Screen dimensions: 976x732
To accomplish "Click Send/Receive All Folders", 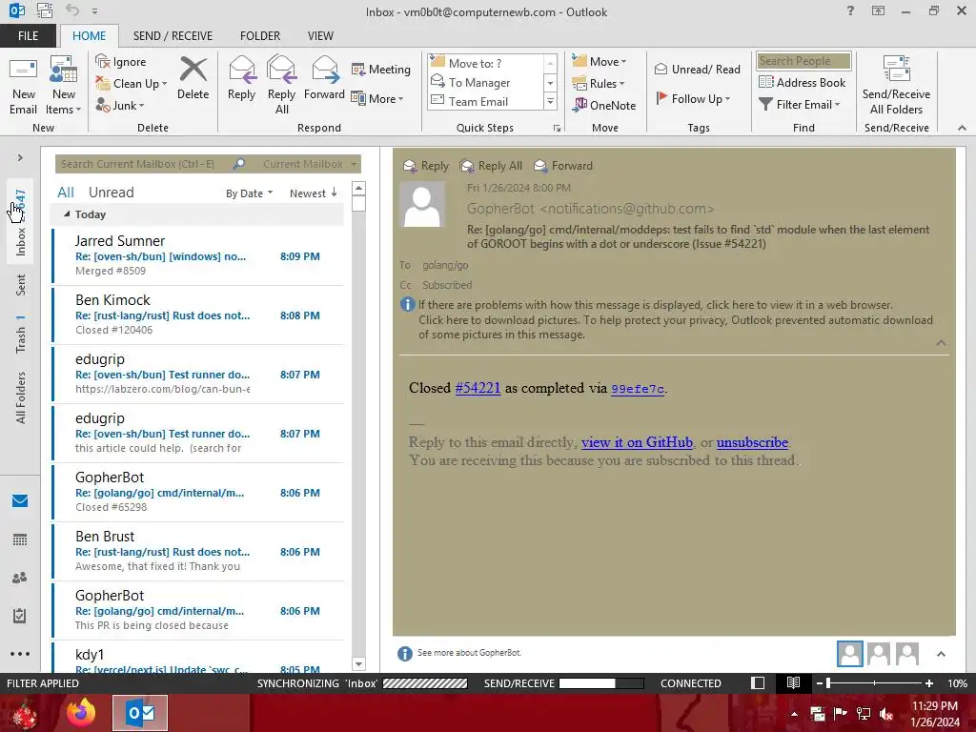I will tap(896, 85).
